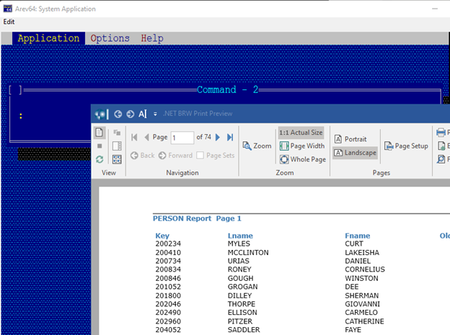Click the Key column header
The height and width of the screenshot is (335, 450).
pos(162,236)
